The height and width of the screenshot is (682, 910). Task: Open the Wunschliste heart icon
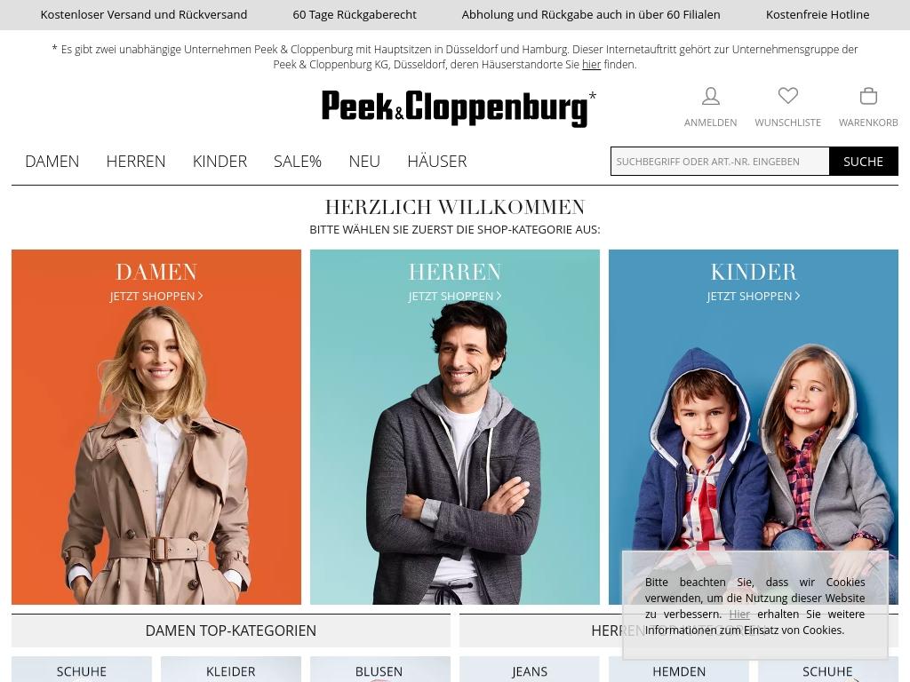787,96
